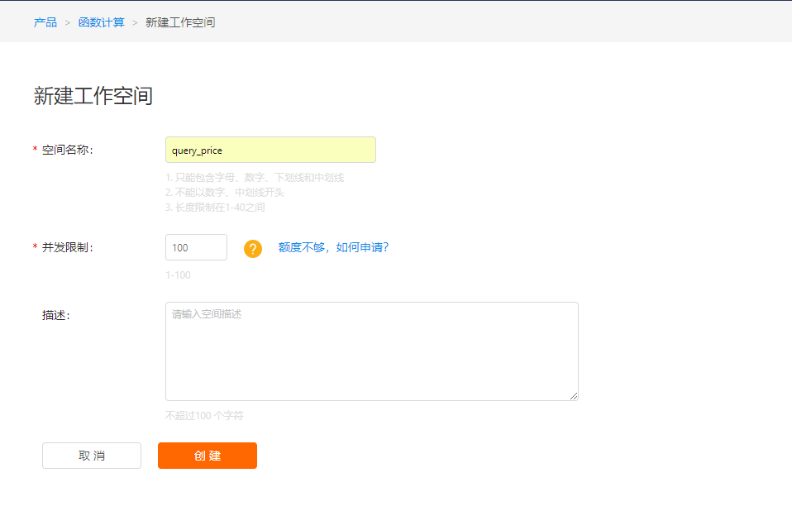Click the orange question mark help icon

click(x=253, y=248)
